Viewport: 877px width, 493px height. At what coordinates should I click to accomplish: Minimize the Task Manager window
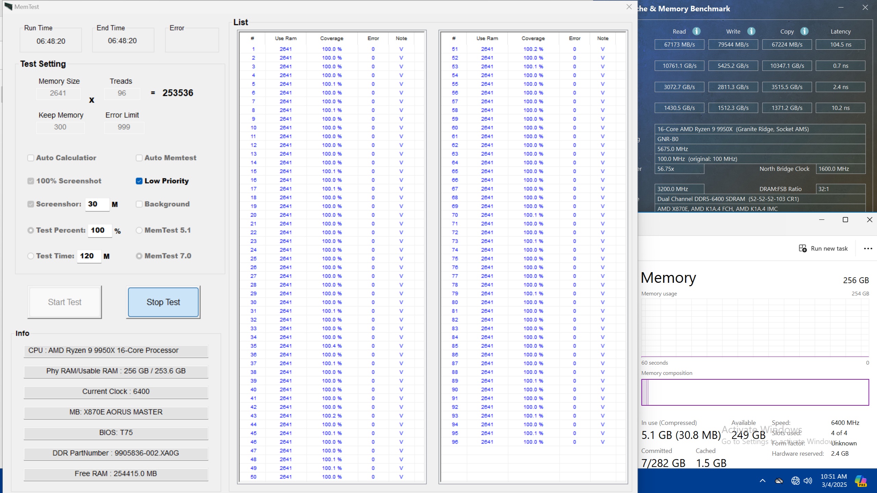(822, 220)
